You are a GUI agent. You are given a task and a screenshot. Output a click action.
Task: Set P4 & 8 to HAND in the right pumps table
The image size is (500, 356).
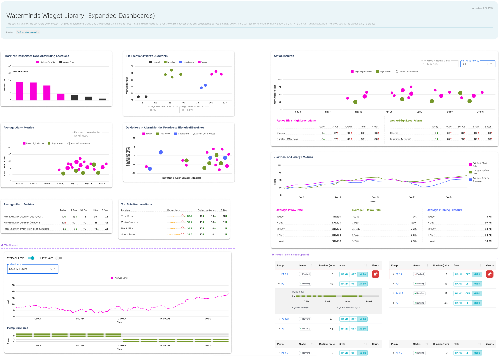[x=458, y=293]
